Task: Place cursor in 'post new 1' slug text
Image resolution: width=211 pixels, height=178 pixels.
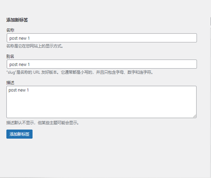Action: [19, 65]
